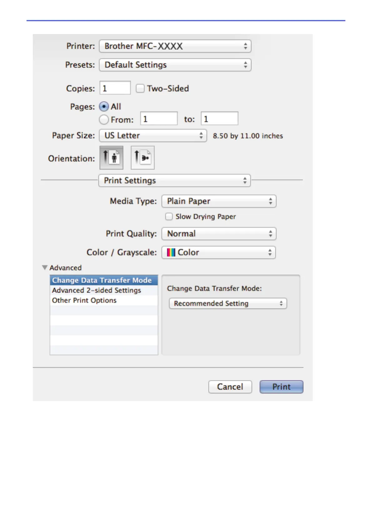Select portrait orientation icon
Image resolution: width=372 pixels, height=526 pixels.
[x=111, y=158]
